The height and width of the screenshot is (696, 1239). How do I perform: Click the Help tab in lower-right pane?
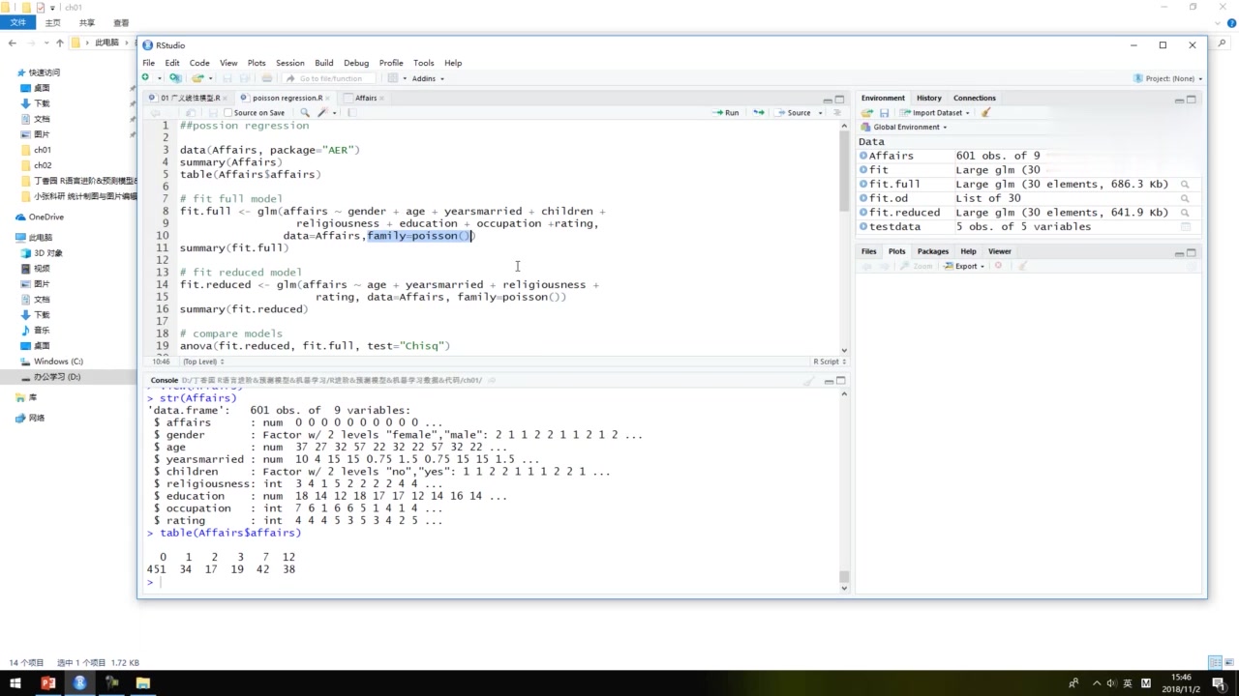pos(968,251)
